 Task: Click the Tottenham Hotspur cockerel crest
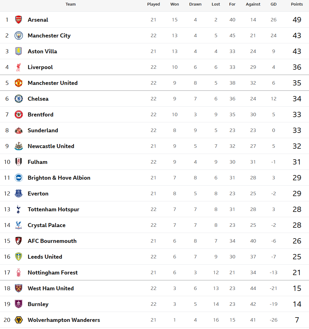[x=19, y=209]
